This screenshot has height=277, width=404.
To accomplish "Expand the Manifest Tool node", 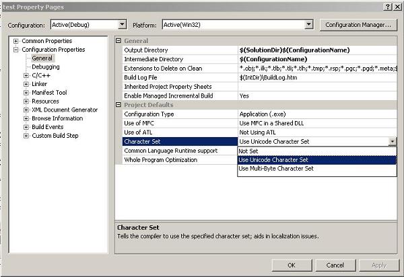I will (26, 93).
